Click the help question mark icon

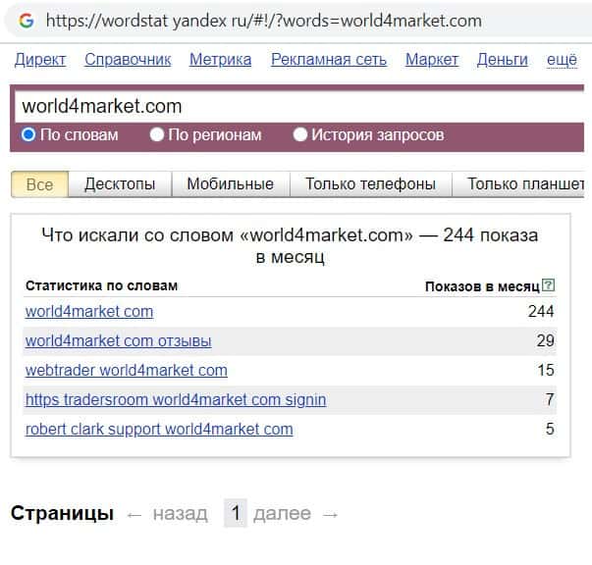tap(549, 286)
